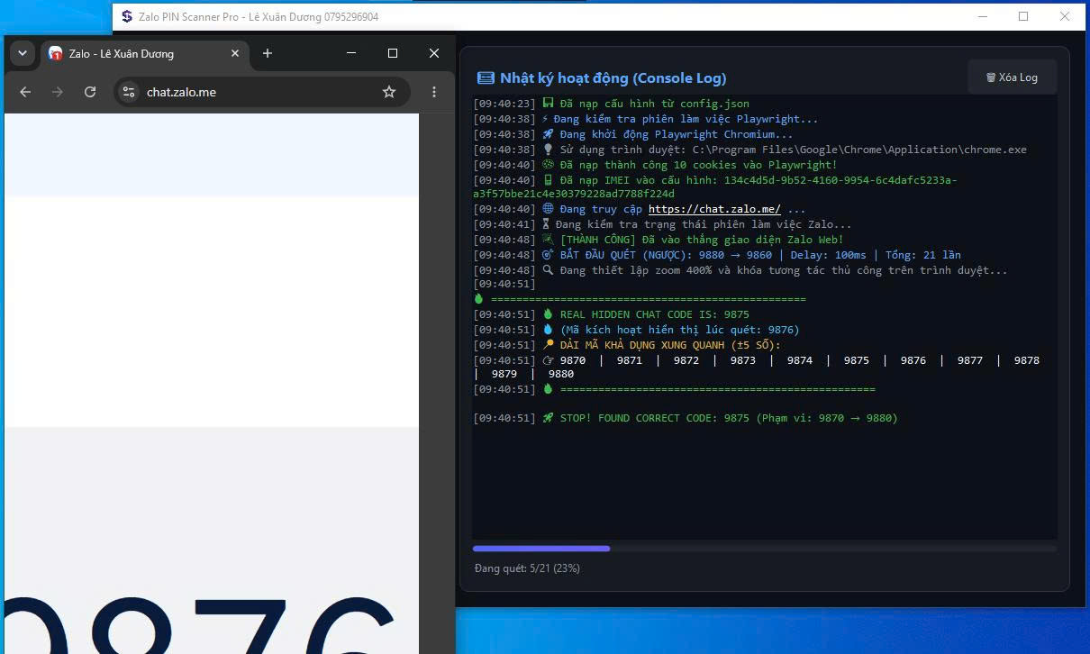Click the Chrome forward arrow
The width and height of the screenshot is (1090, 654).
[x=58, y=92]
